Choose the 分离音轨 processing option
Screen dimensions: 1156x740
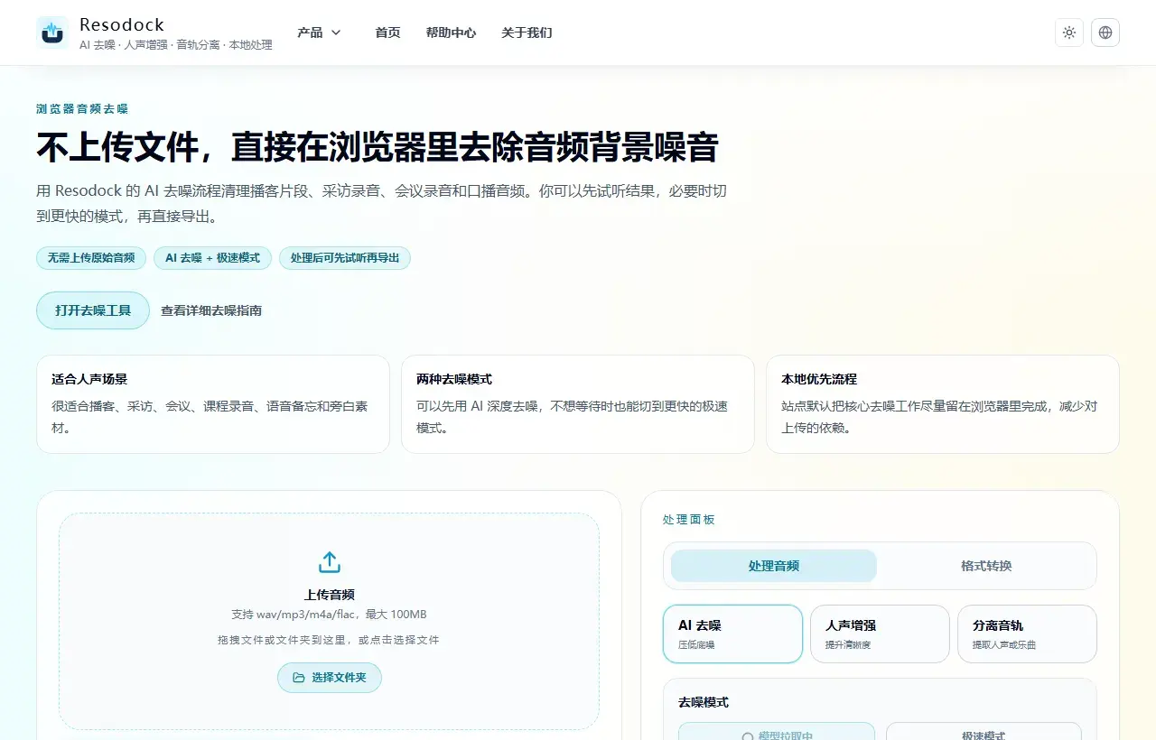1027,634
